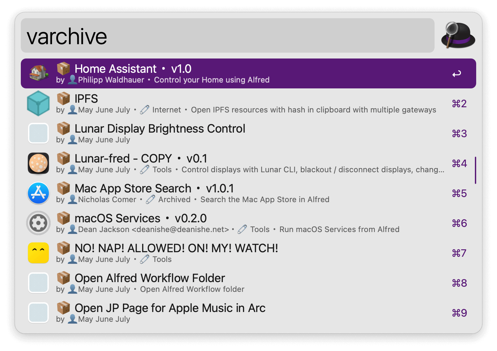Open the Lunar-fred - COPY v0.1 result

coord(248,163)
